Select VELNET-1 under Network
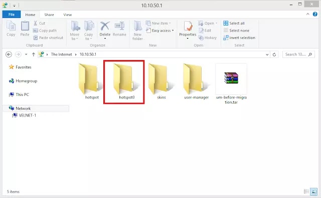The height and width of the screenshot is (198, 321). 24,115
